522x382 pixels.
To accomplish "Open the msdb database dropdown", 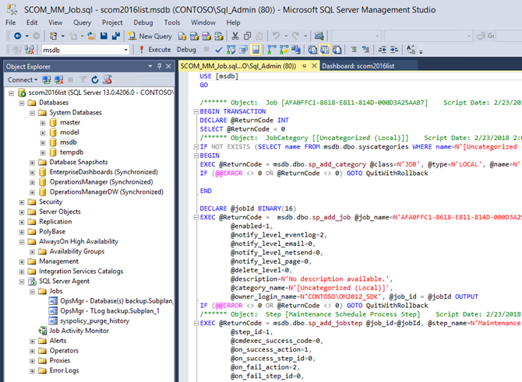I will (125, 50).
